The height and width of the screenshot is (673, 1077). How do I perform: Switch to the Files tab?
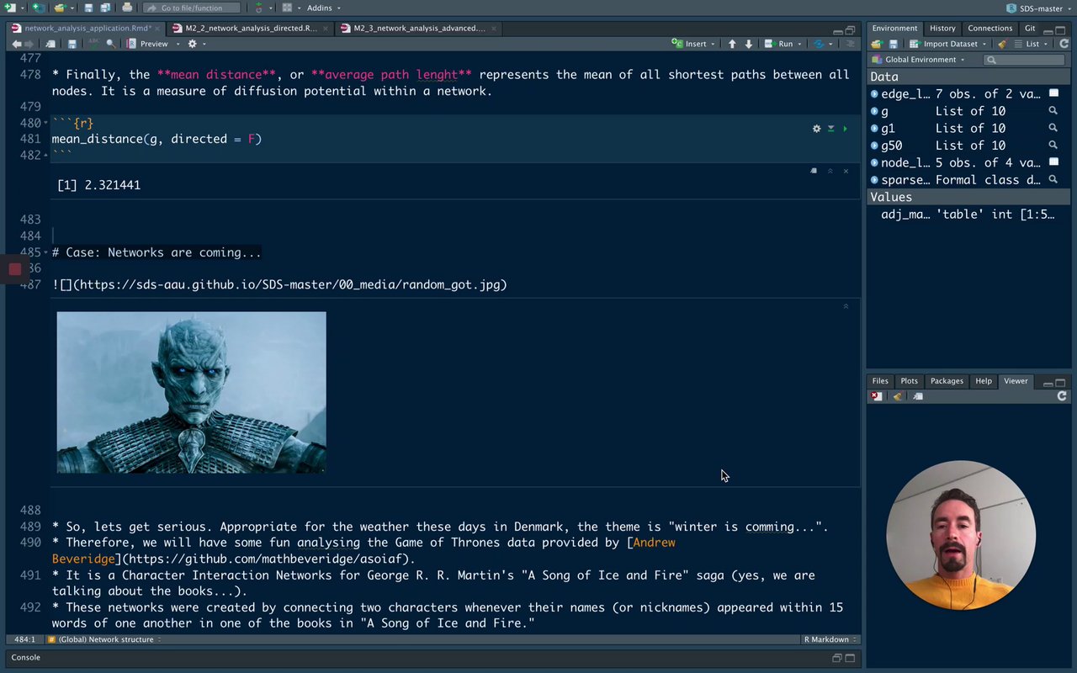point(880,381)
